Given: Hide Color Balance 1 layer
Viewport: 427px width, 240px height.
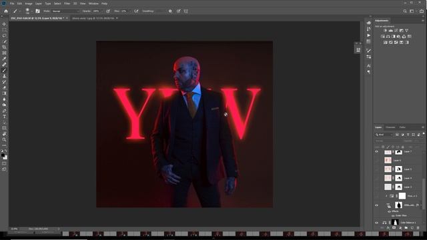Looking at the screenshot, I should click(377, 223).
